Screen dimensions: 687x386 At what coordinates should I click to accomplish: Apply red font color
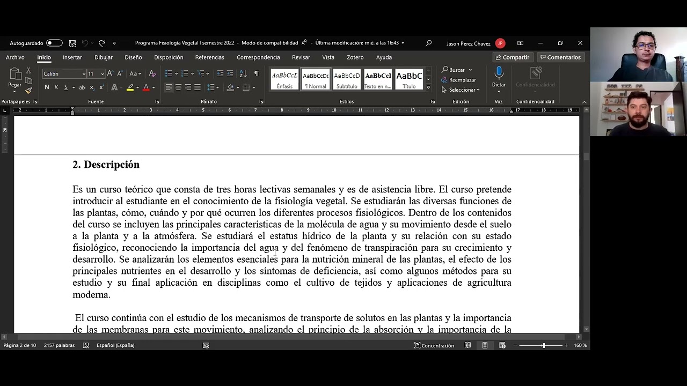coord(146,87)
